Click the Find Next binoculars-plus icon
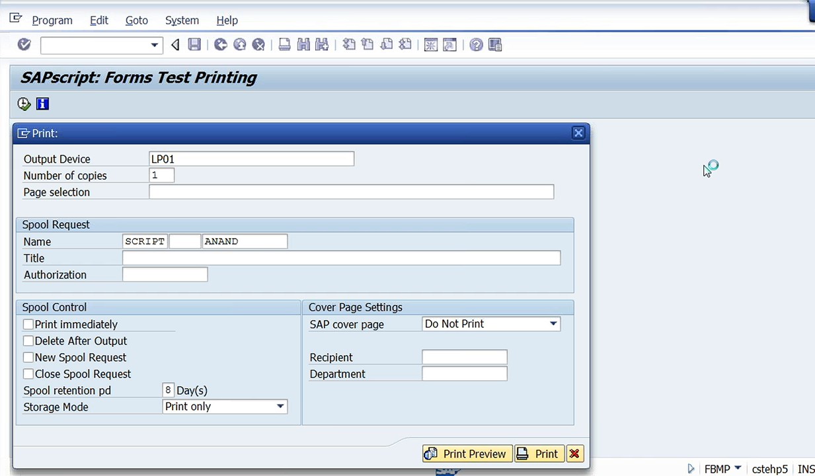This screenshot has height=476, width=815. pyautogui.click(x=323, y=45)
